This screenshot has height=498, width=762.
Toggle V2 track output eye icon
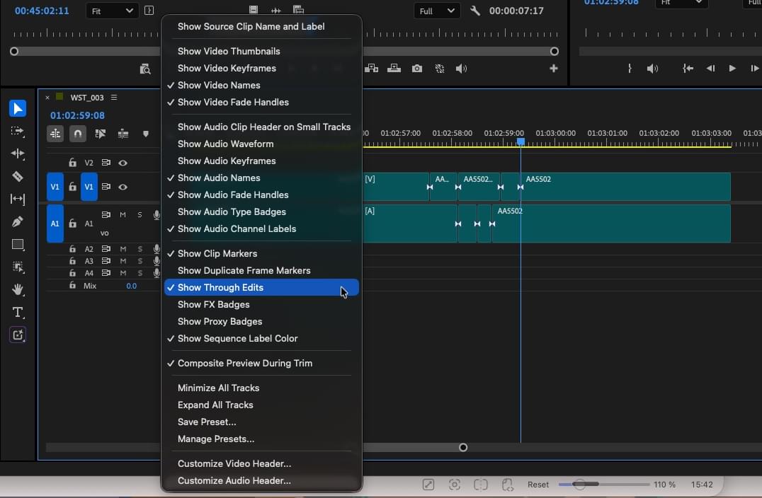tap(123, 163)
